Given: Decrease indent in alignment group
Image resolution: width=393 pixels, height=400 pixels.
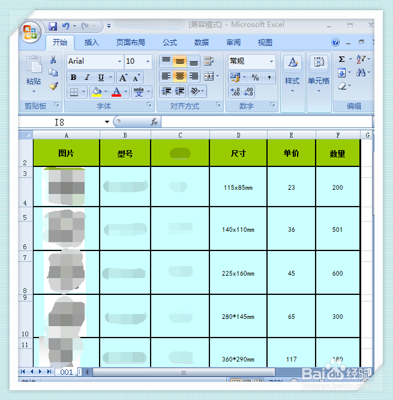Looking at the screenshot, I should pyautogui.click(x=166, y=91).
